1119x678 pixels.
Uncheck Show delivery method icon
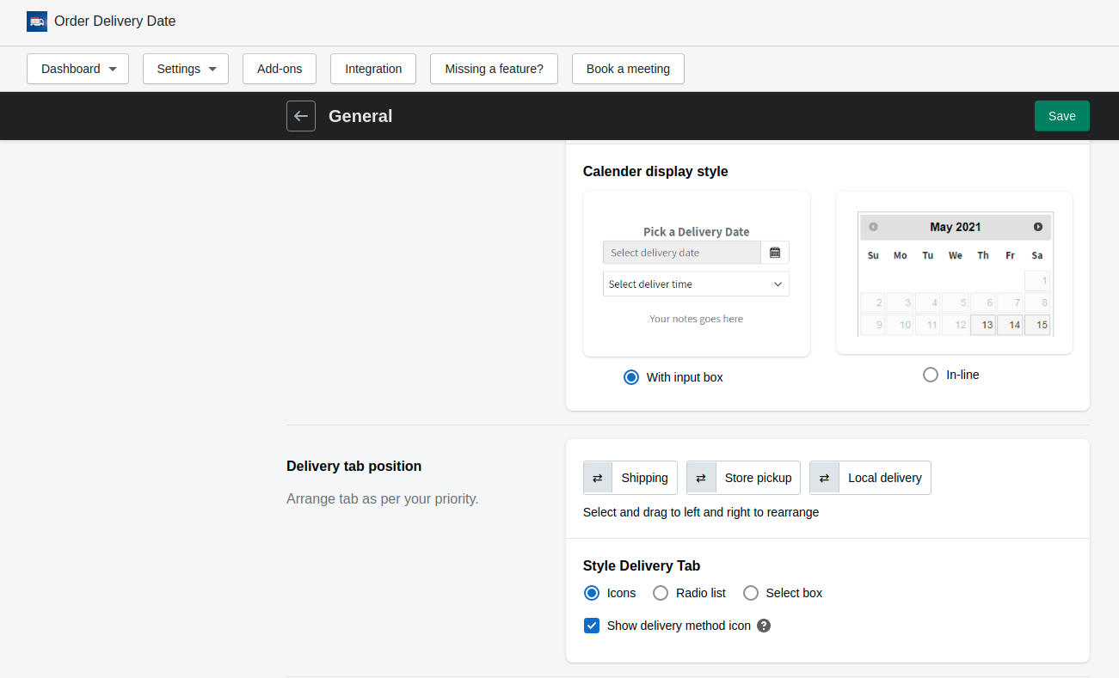pyautogui.click(x=592, y=626)
